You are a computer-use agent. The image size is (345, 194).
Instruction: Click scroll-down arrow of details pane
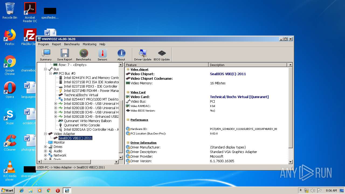pyautogui.click(x=290, y=162)
